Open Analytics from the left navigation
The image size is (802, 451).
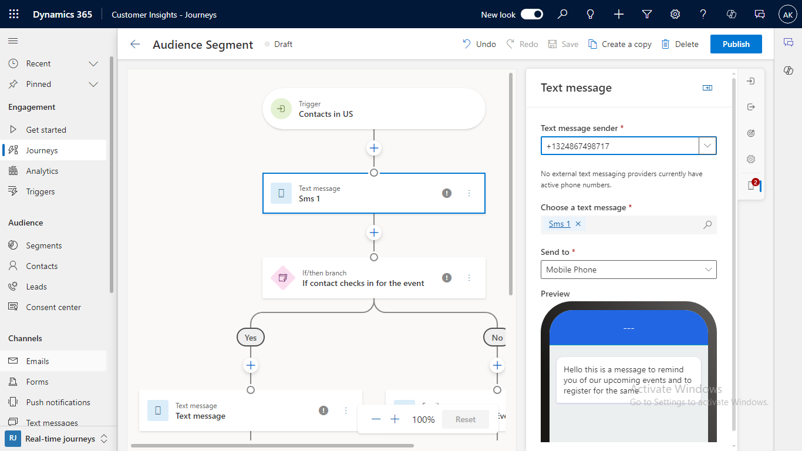pyautogui.click(x=42, y=171)
